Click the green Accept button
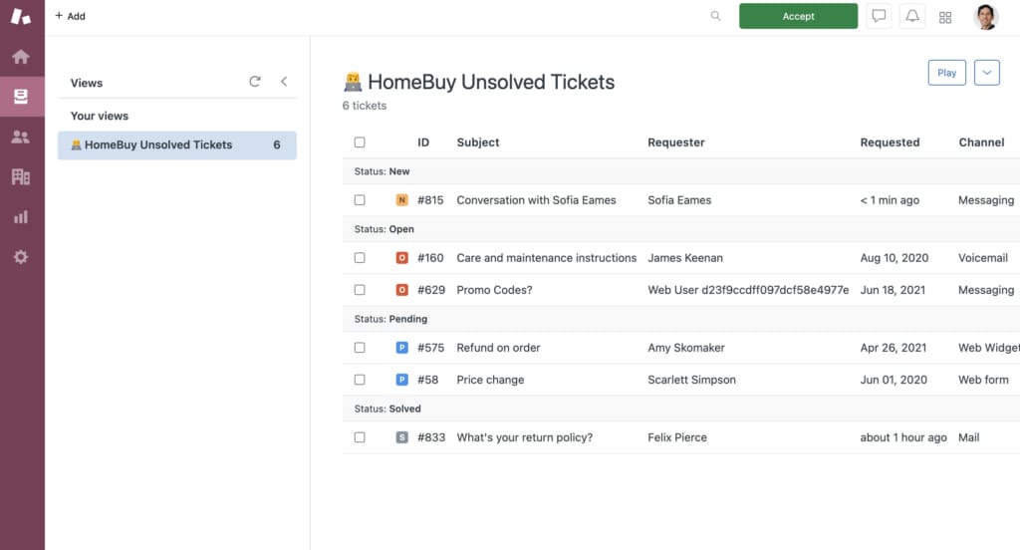Screen dimensions: 1020x550 [798, 16]
